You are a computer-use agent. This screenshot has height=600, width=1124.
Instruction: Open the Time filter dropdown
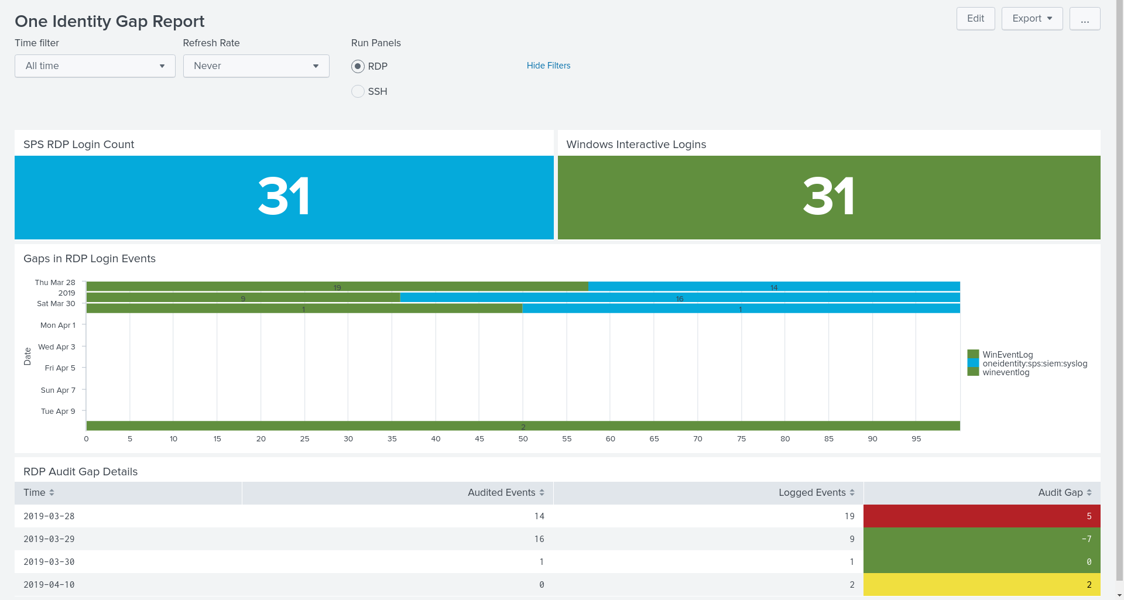pyautogui.click(x=95, y=66)
